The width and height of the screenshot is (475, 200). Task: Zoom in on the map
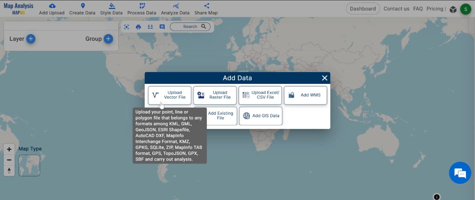point(9,149)
